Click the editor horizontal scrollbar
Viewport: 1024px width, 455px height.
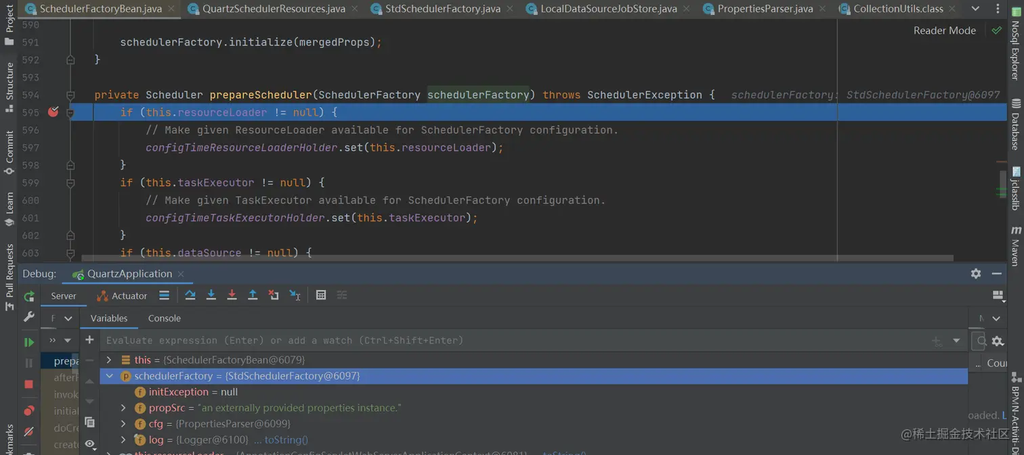pyautogui.click(x=517, y=258)
